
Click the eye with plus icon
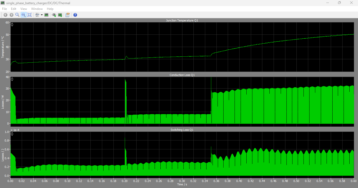point(54,15)
